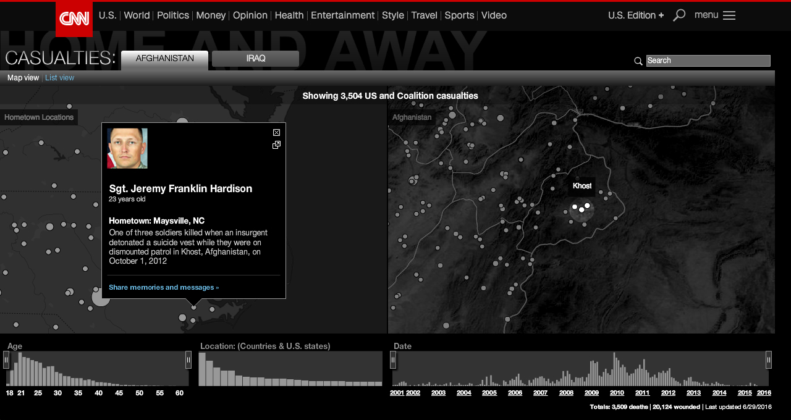Switch to List view
Screen dimensions: 791x420
[x=59, y=77]
